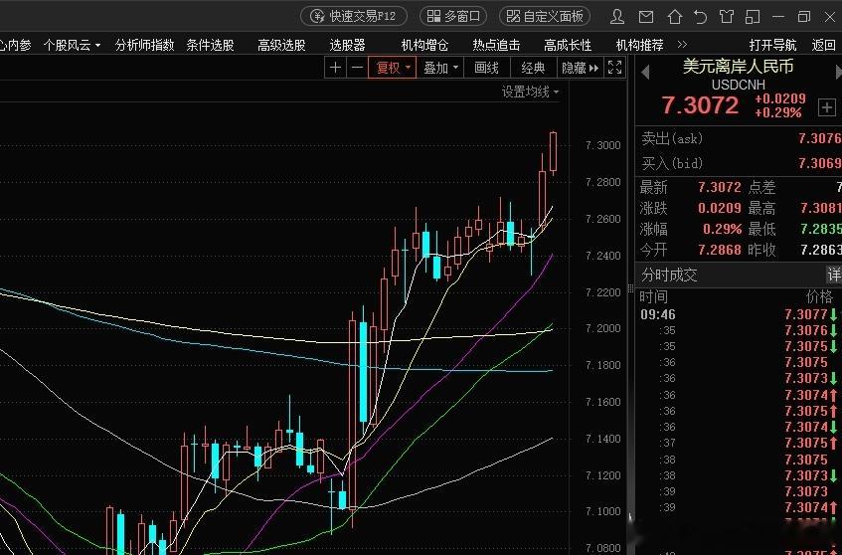Add USDCNH to watchlist plus icon

[x=827, y=107]
